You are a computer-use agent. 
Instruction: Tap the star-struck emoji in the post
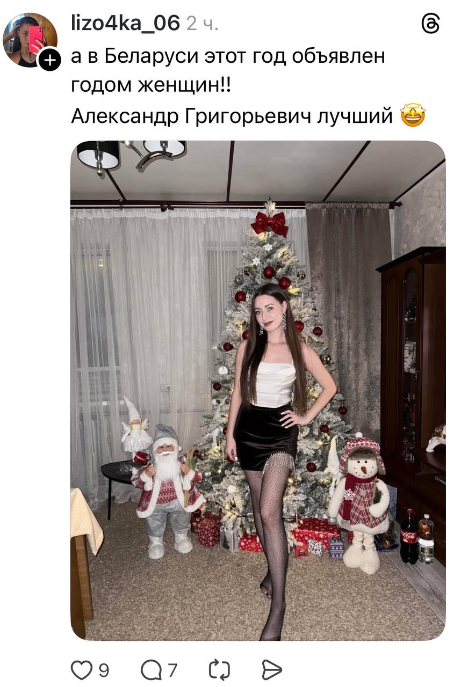(x=413, y=115)
